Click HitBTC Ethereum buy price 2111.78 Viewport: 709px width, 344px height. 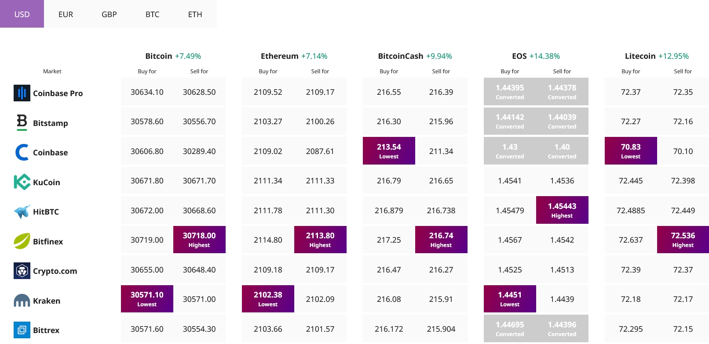268,211
